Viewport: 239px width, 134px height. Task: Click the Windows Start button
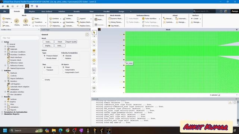coord(5,130)
